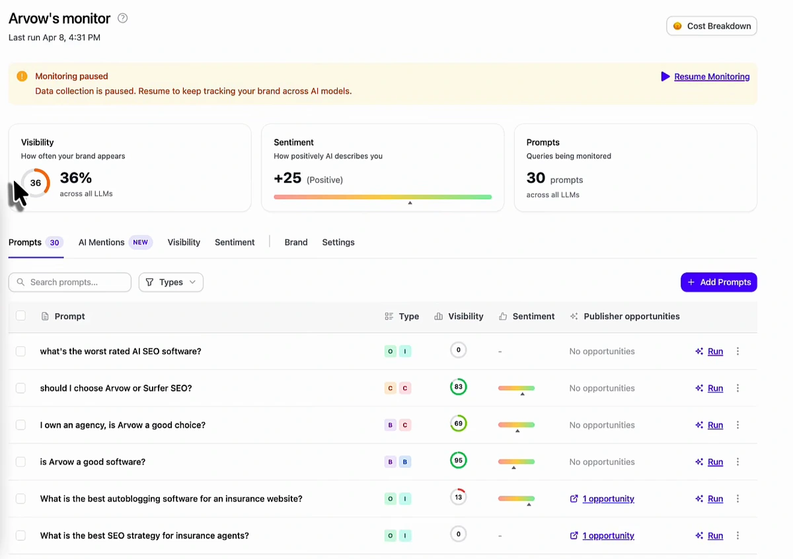Open more options for 'I own an agency'

(x=738, y=426)
